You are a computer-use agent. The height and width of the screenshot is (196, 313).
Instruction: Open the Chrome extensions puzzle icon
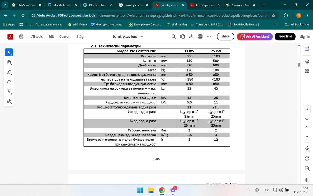(x=286, y=15)
